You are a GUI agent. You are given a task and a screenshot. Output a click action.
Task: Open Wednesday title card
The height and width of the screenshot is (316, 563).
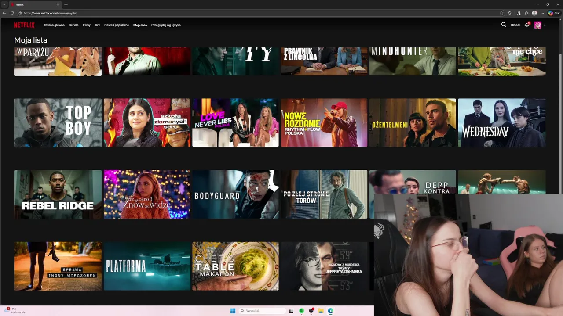pos(502,122)
